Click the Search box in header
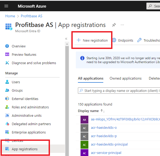Screen dimensions: 160x156 153,6
